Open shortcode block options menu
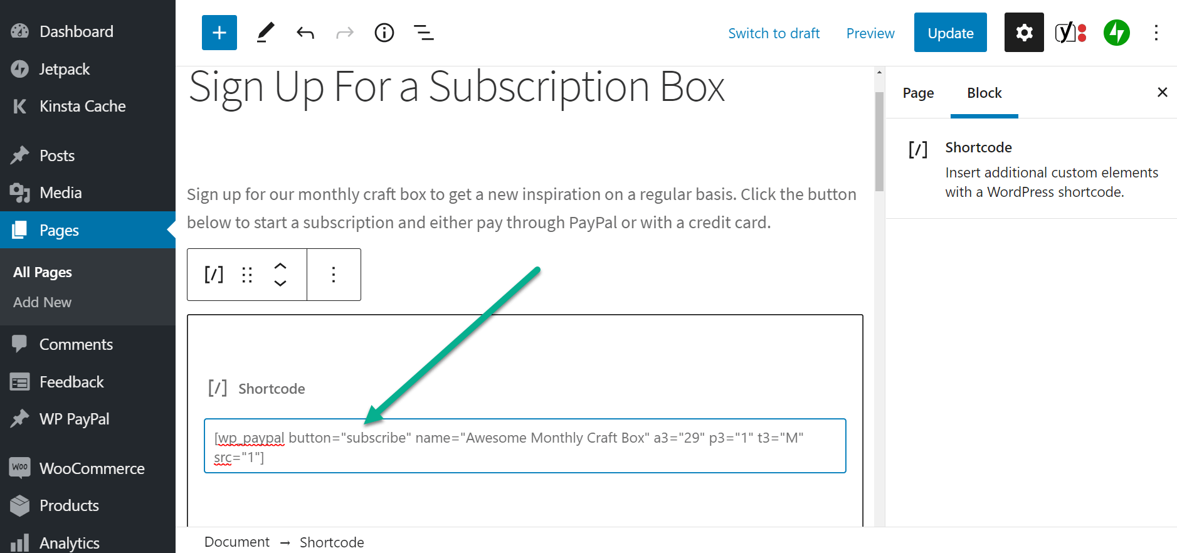 334,275
